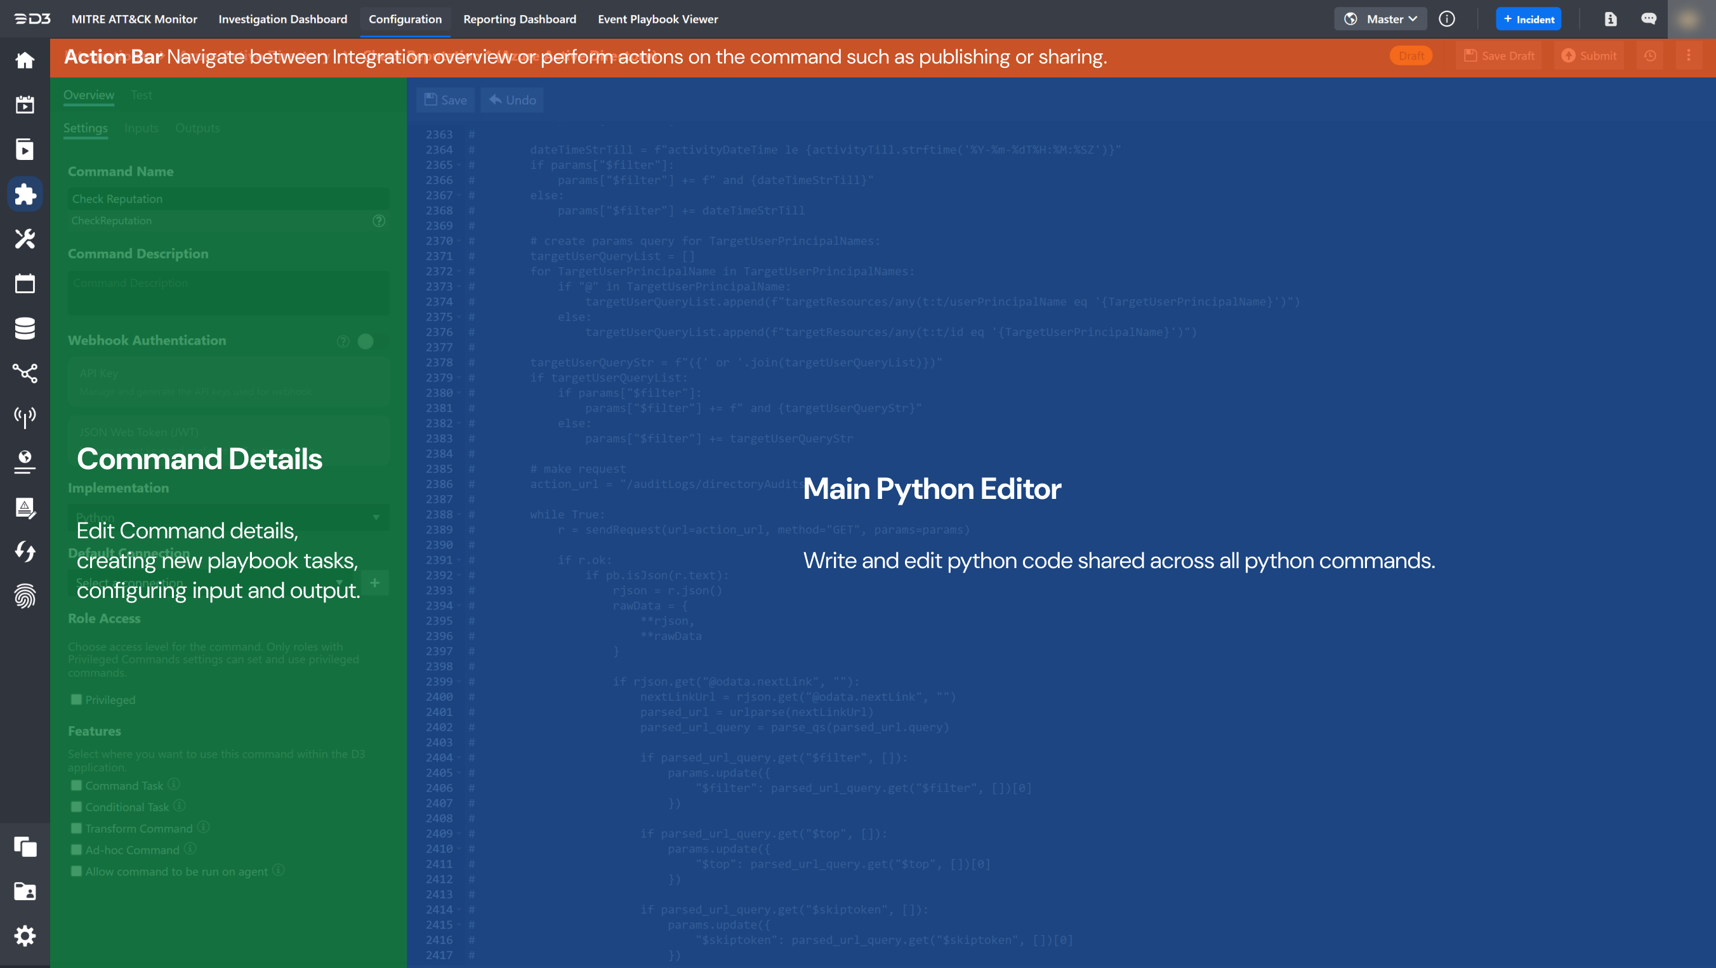
Task: Click the chat bubble icon in header
Action: 1648,19
